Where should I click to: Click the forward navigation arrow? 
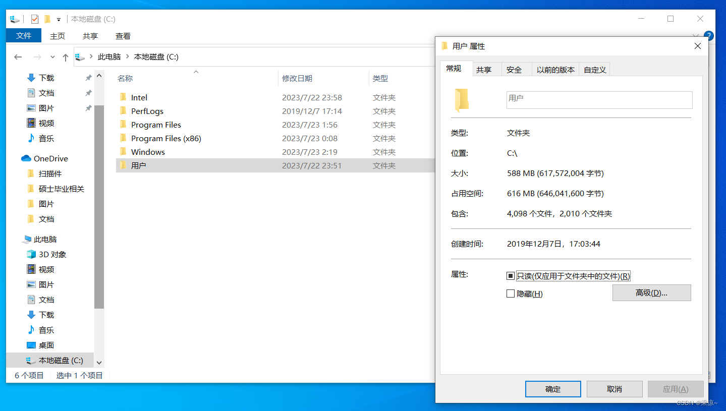37,57
